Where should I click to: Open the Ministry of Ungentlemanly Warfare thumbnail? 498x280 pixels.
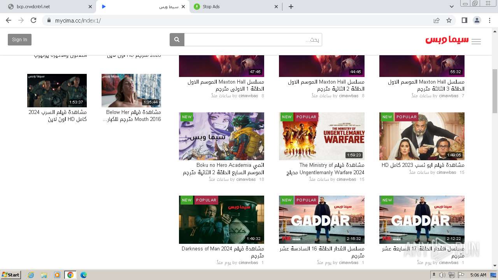(x=322, y=136)
